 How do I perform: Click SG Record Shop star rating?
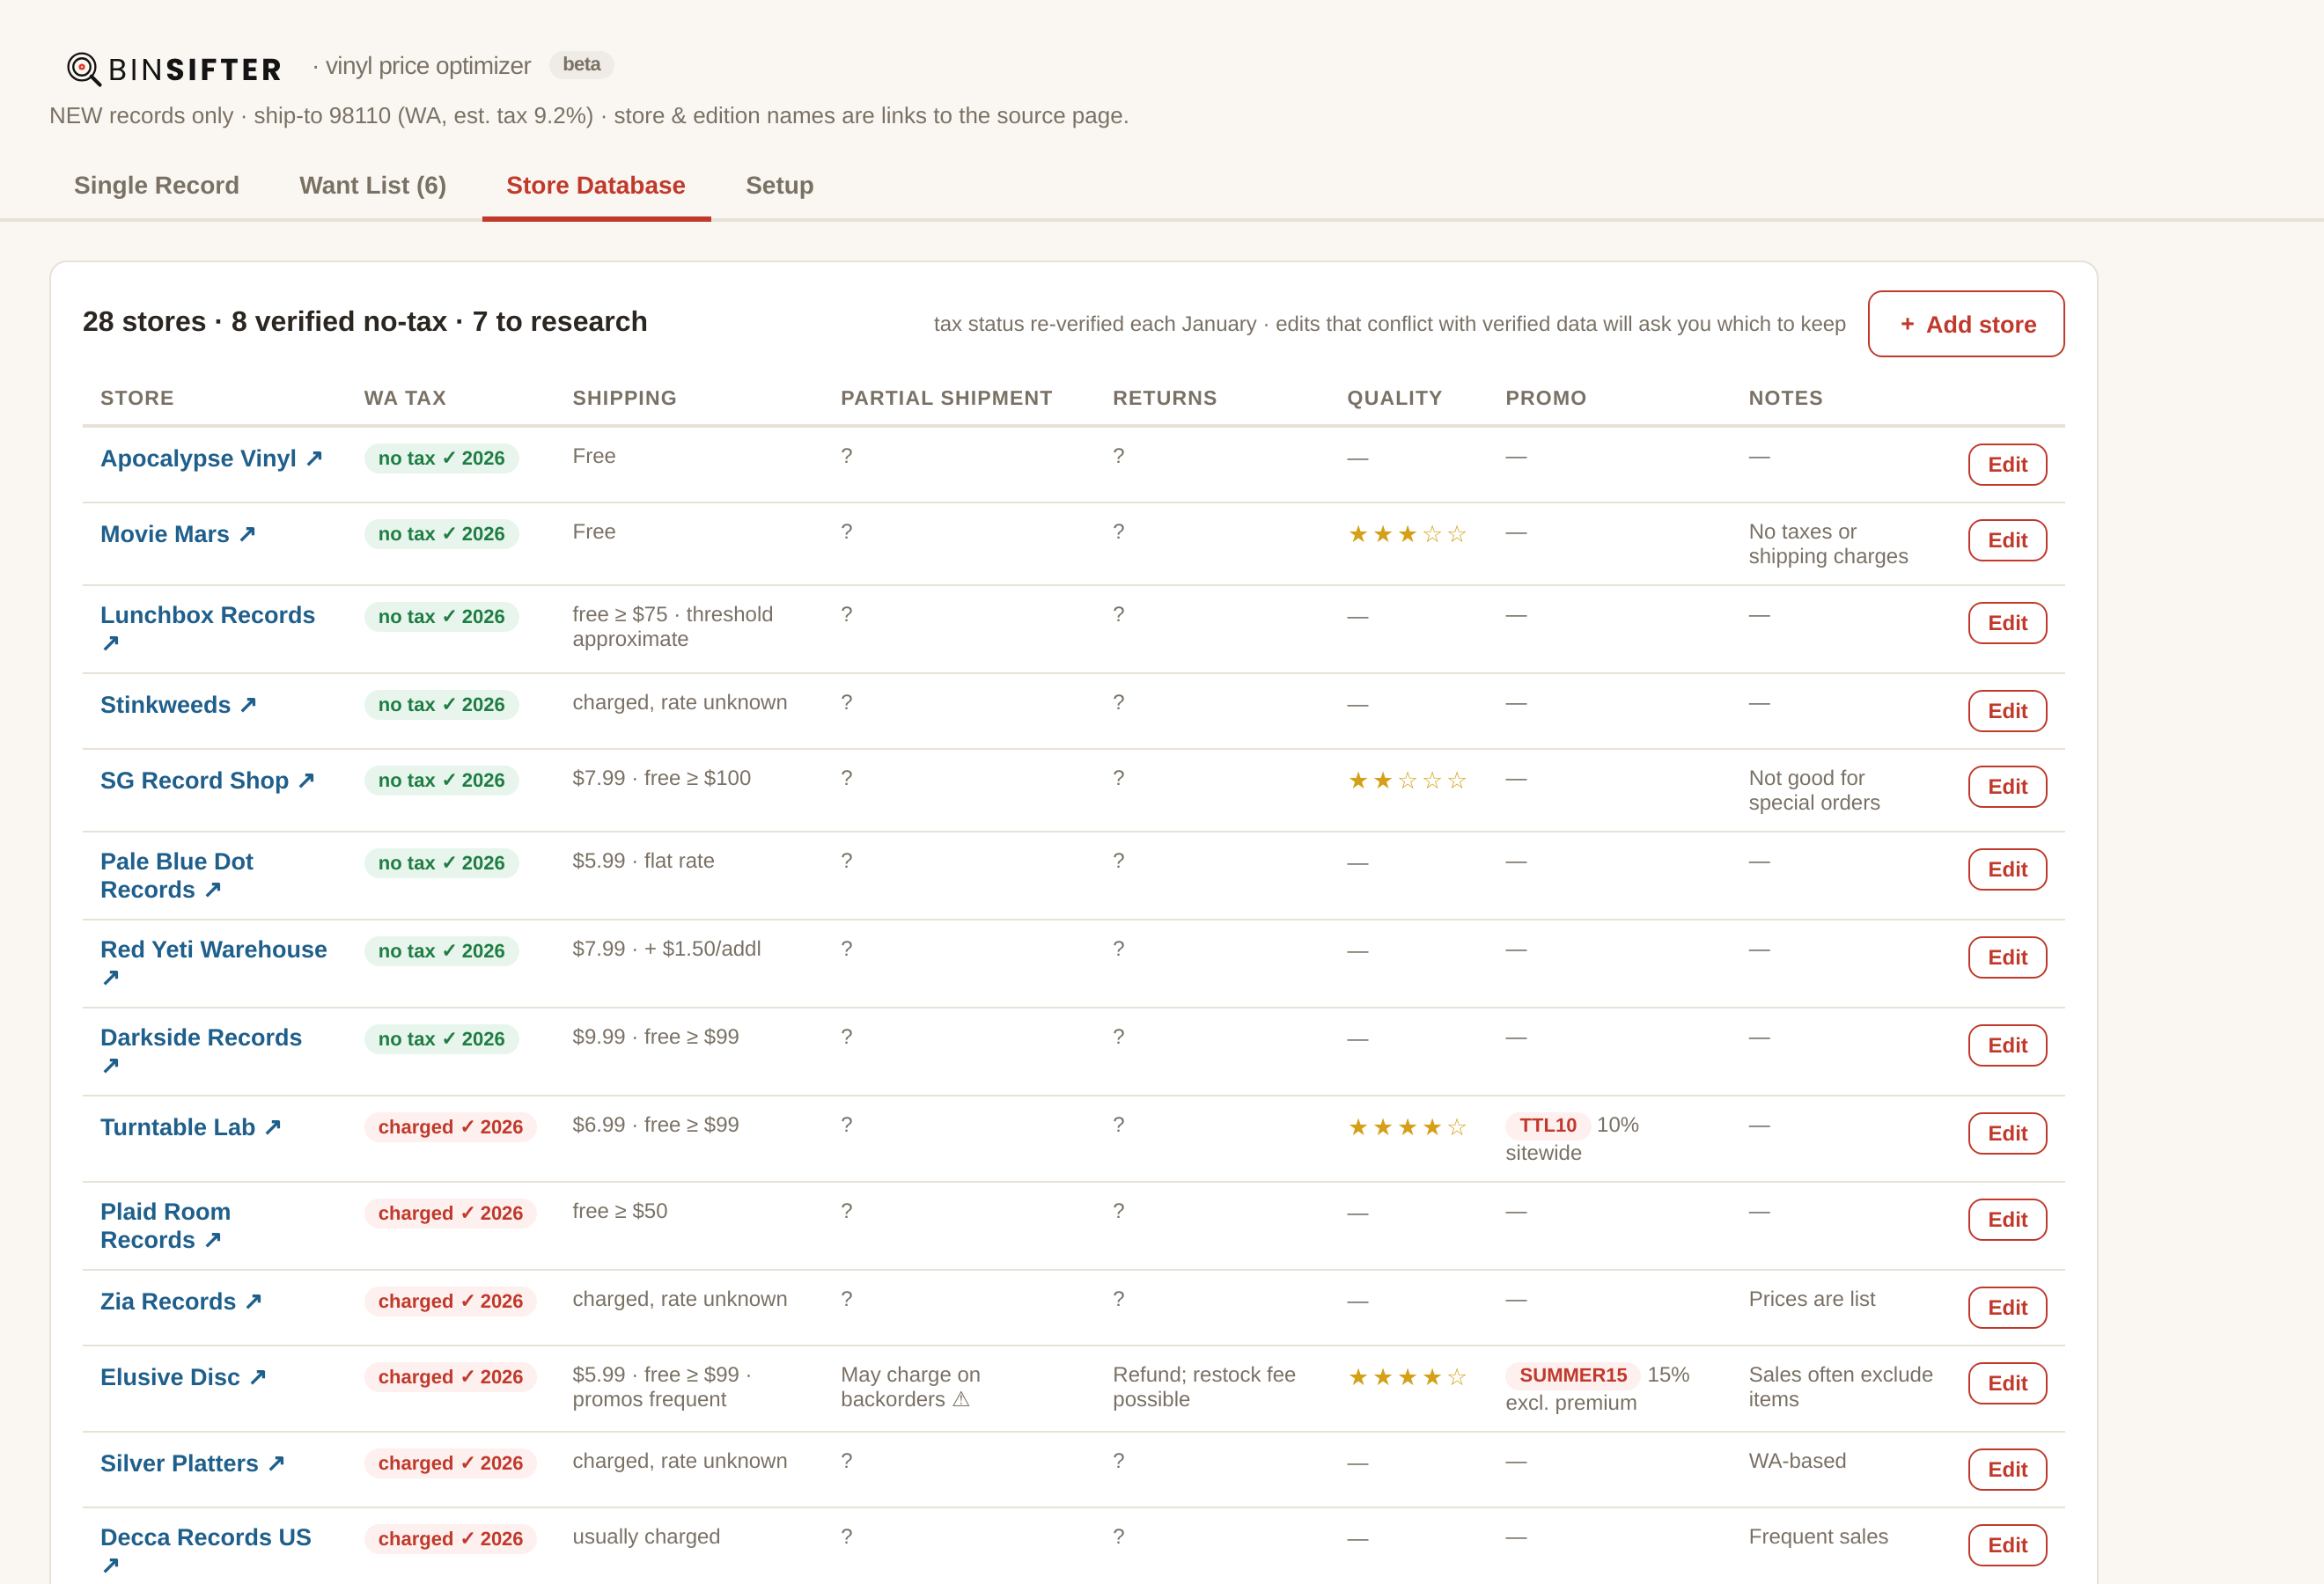click(1407, 781)
